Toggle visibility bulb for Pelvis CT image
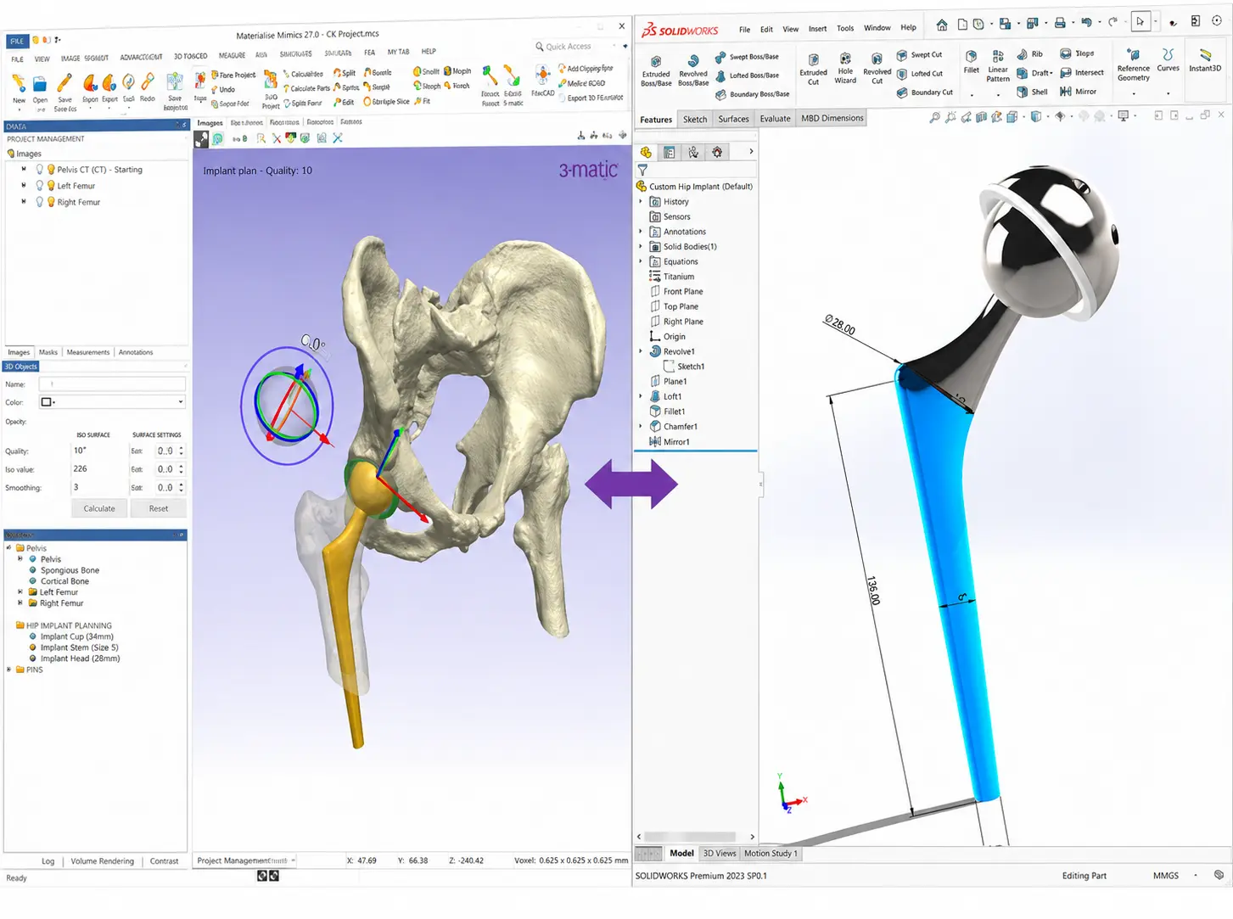Image resolution: width=1233 pixels, height=919 pixels. click(51, 170)
